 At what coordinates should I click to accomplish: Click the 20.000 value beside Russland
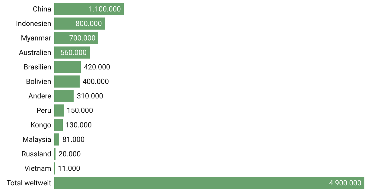click(70, 154)
